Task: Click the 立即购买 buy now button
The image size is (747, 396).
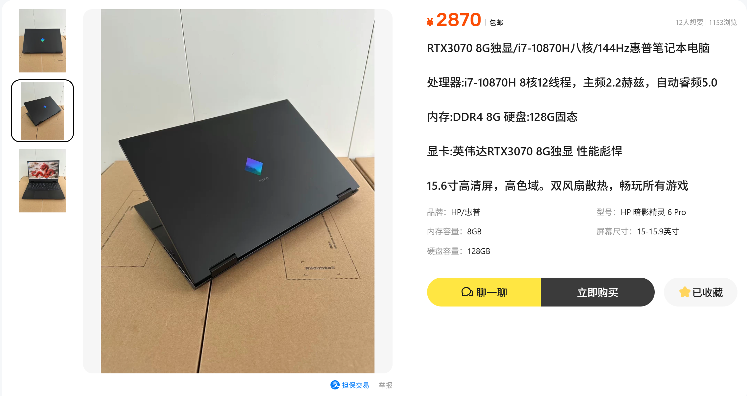Action: coord(598,292)
